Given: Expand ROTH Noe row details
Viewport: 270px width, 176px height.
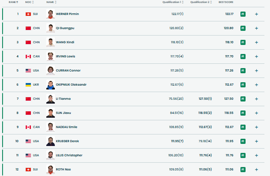Looking at the screenshot, I should click(x=256, y=170).
